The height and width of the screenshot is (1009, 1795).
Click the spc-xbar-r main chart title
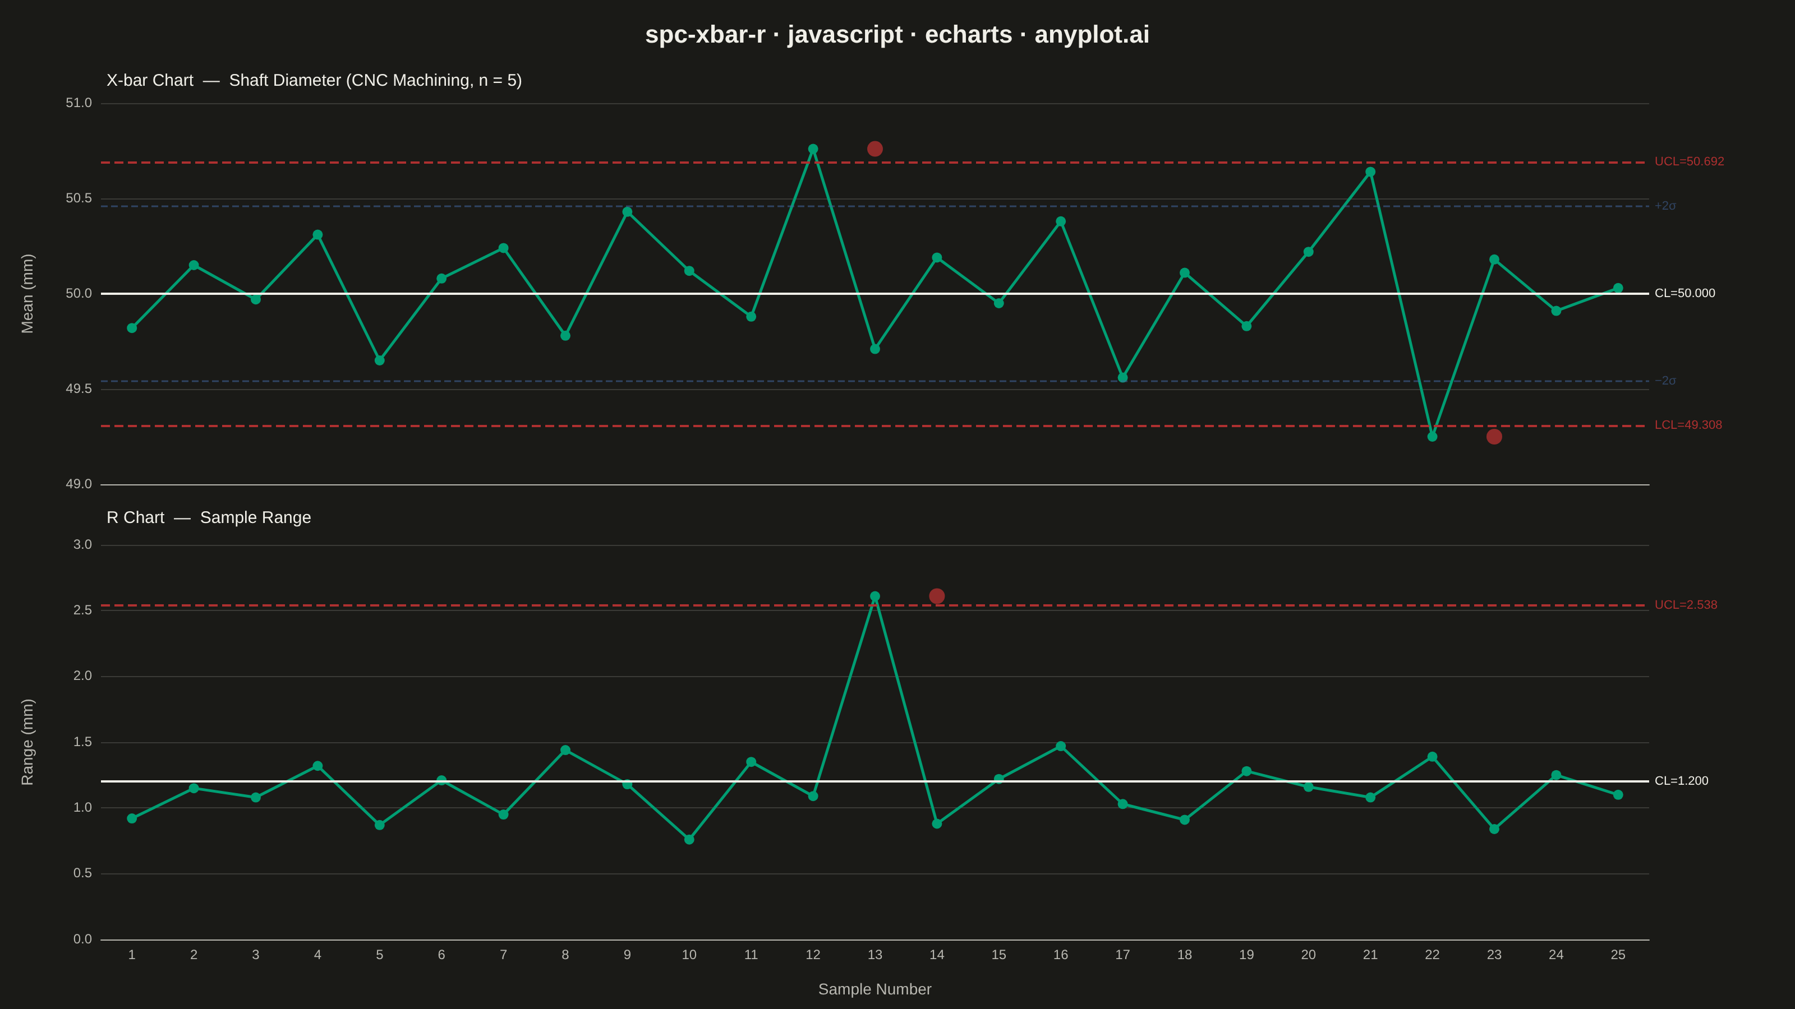pyautogui.click(x=897, y=35)
